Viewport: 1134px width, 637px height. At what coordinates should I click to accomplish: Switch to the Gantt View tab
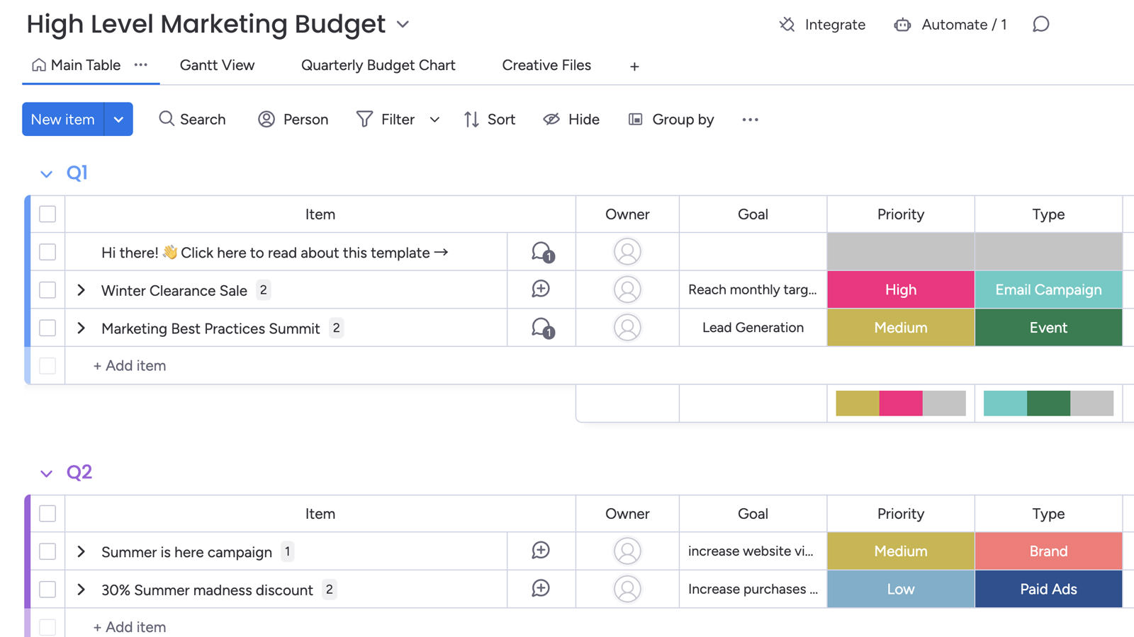(217, 65)
